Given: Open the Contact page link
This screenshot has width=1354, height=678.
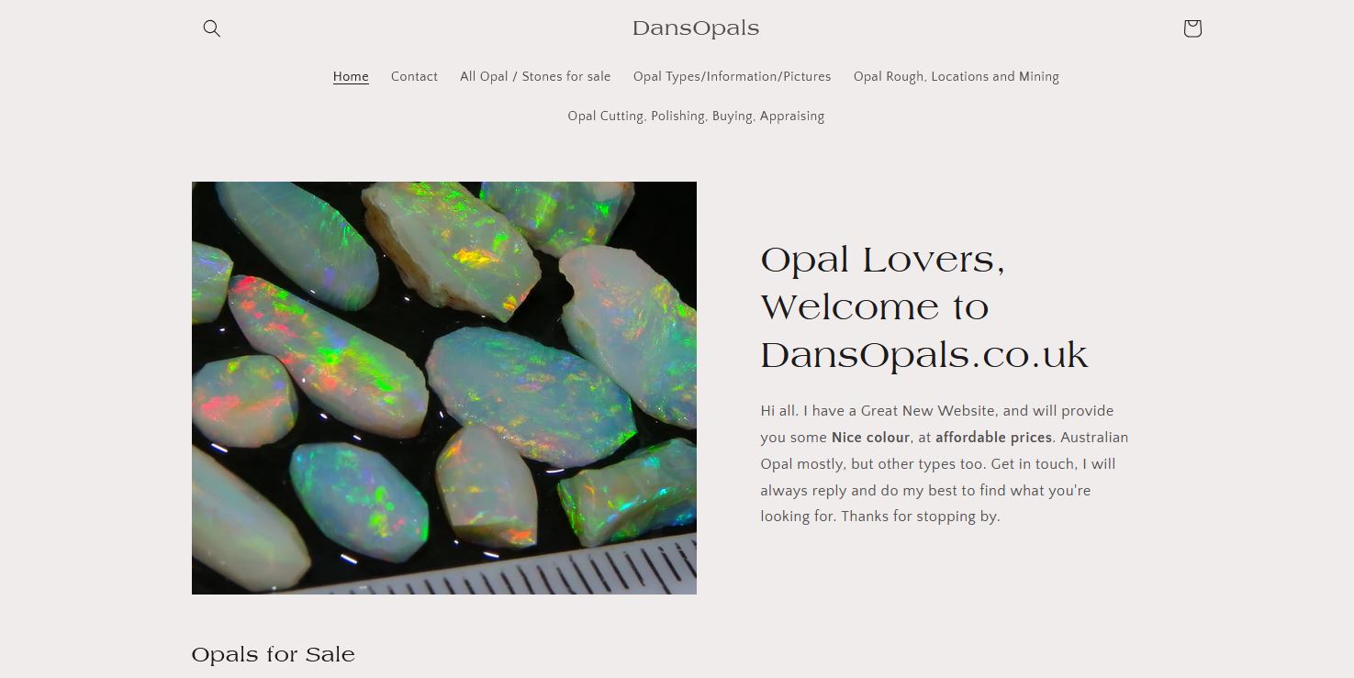Looking at the screenshot, I should click(x=414, y=76).
